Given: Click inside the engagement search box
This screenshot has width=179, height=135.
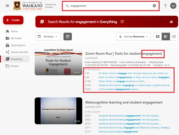Looking at the screenshot, I should (110, 6).
